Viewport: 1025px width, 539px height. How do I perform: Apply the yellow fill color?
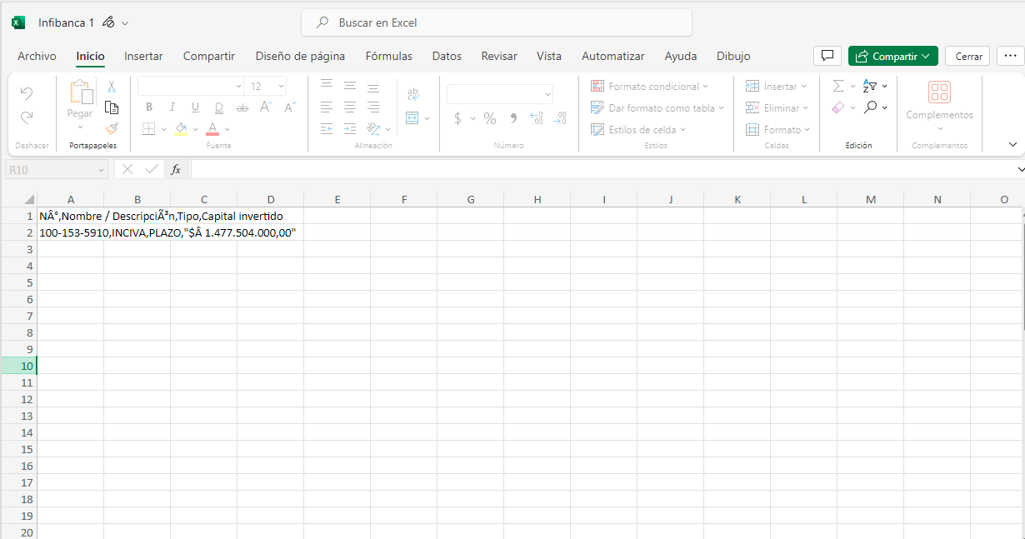(181, 129)
